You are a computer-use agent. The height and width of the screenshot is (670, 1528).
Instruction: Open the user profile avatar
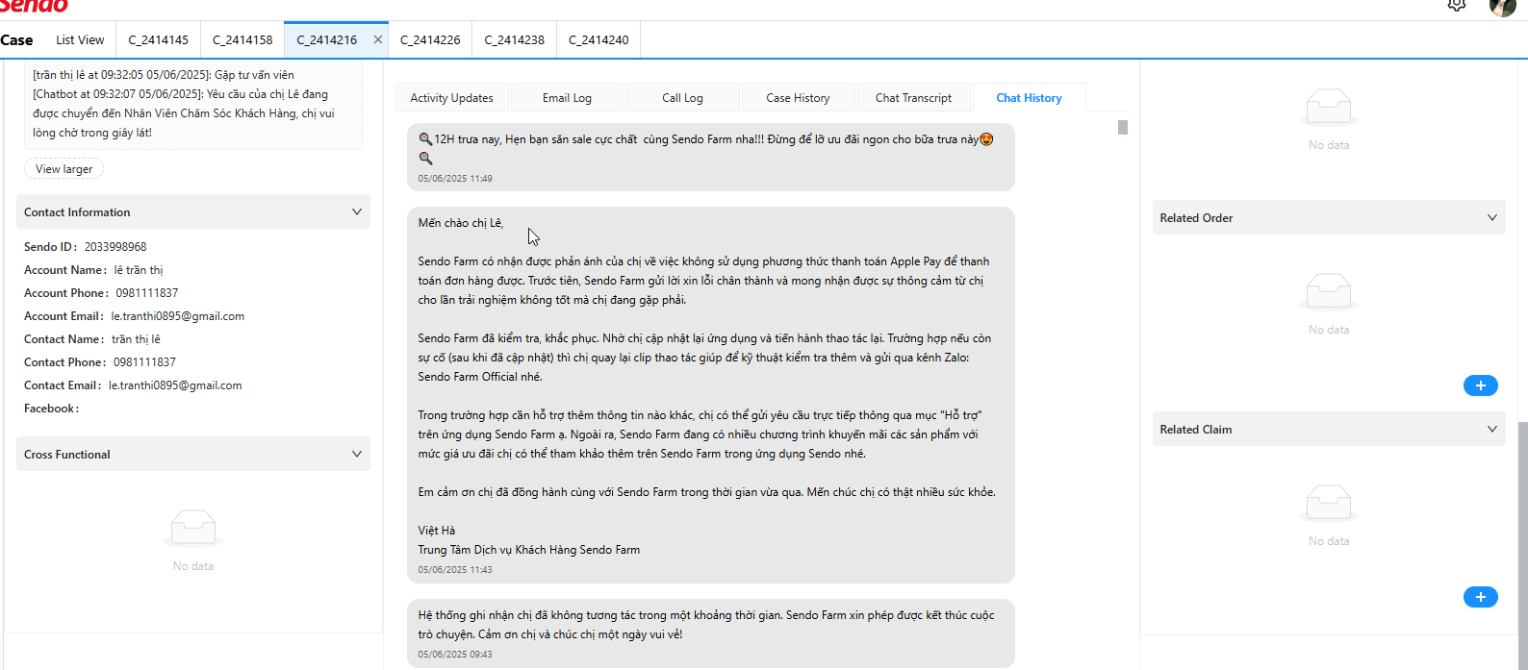pos(1503,7)
